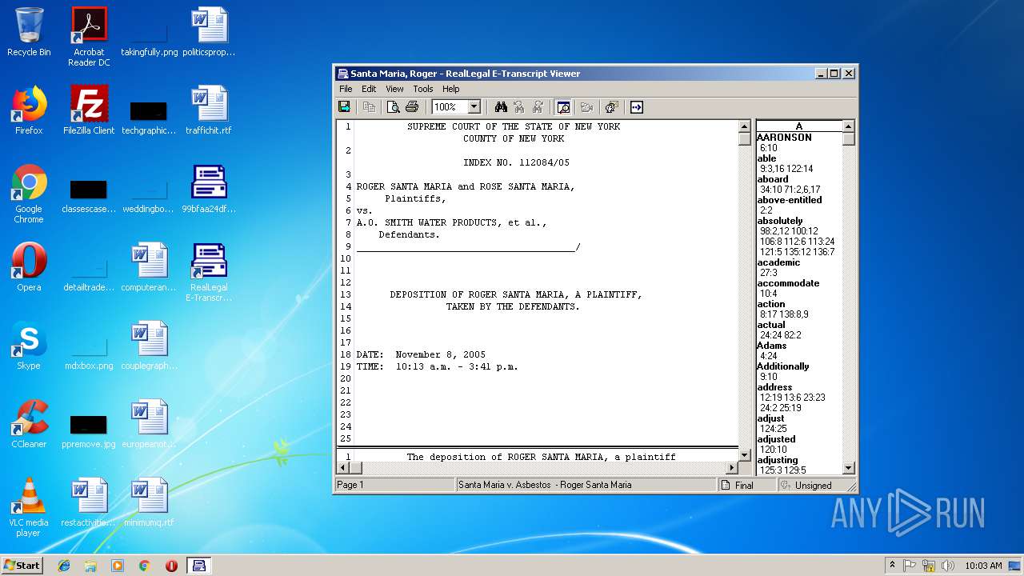Open the zoom percentage dropdown
The height and width of the screenshot is (576, 1024).
474,107
